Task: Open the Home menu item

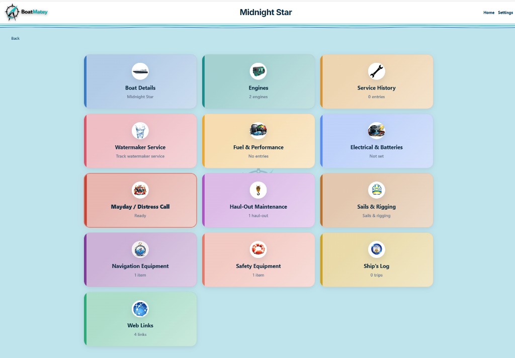Action: click(x=488, y=13)
